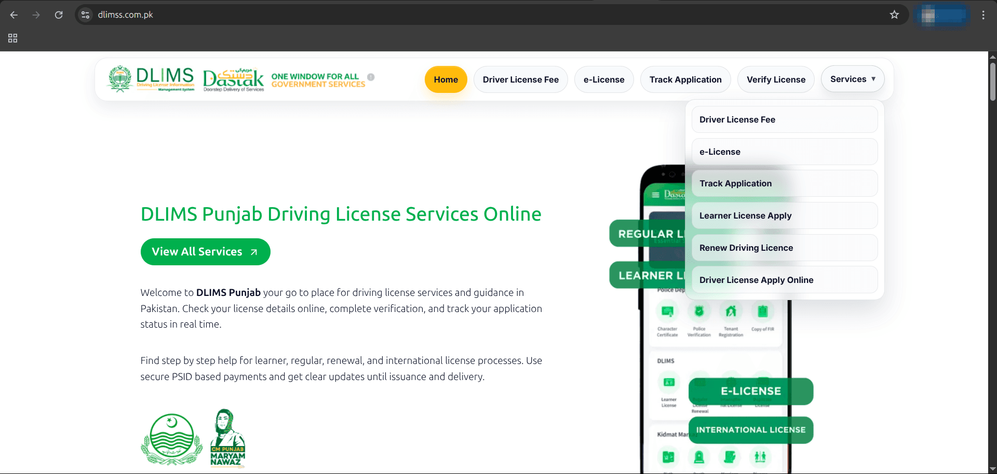Click the Punjab Government emblem

click(x=172, y=439)
